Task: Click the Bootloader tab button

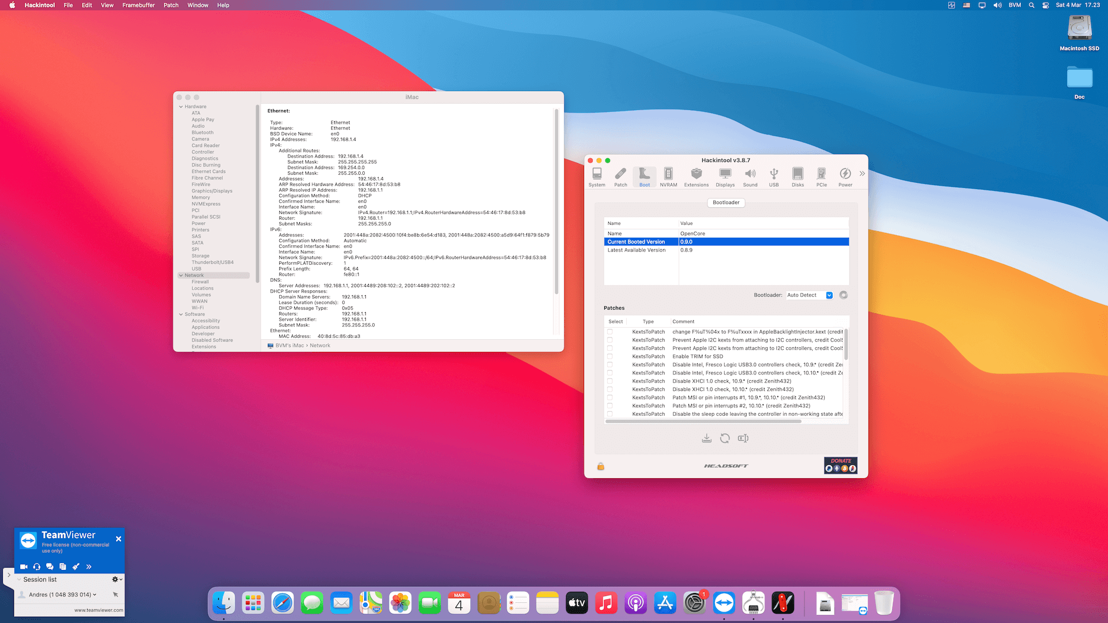Action: (726, 202)
